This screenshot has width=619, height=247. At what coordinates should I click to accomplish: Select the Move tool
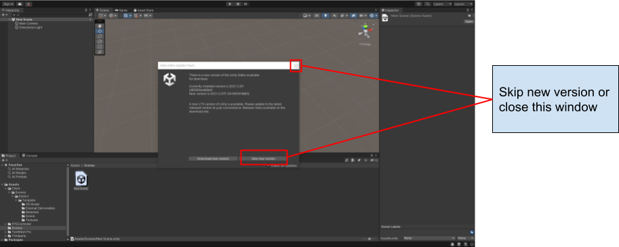100,31
